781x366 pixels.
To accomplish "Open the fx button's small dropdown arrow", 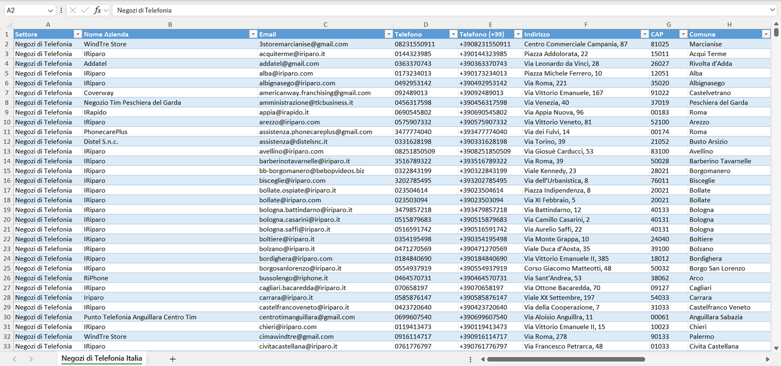I will click(106, 10).
